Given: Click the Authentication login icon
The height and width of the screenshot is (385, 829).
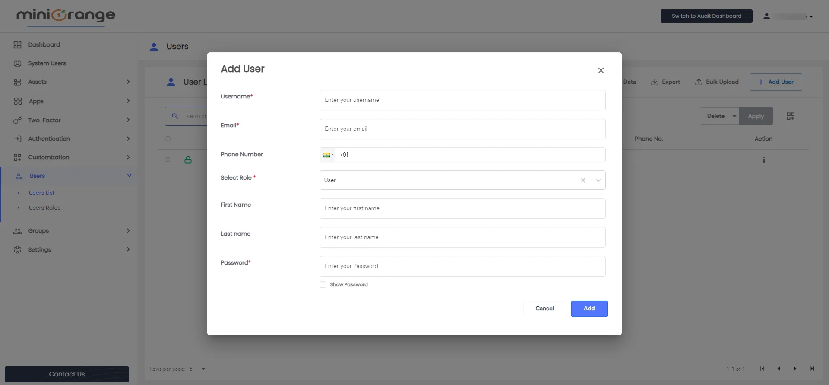Looking at the screenshot, I should [x=17, y=139].
